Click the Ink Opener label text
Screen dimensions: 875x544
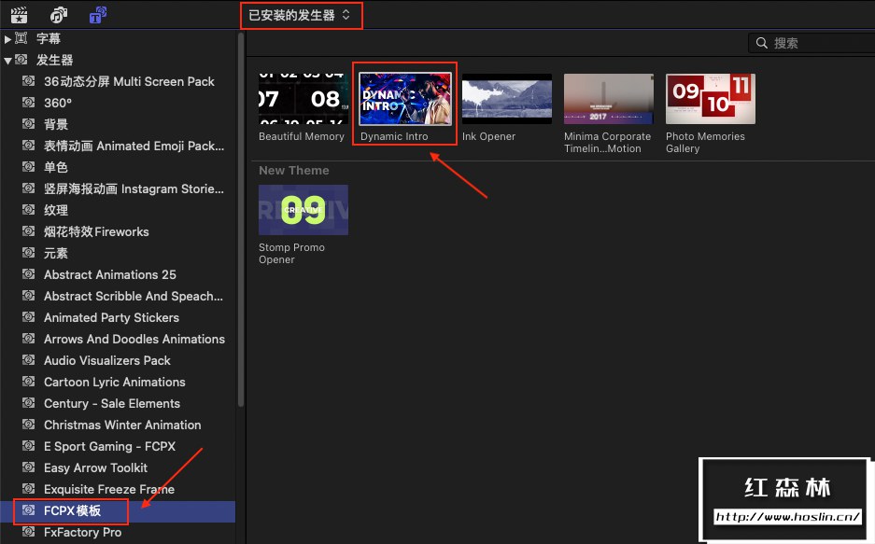tap(488, 136)
